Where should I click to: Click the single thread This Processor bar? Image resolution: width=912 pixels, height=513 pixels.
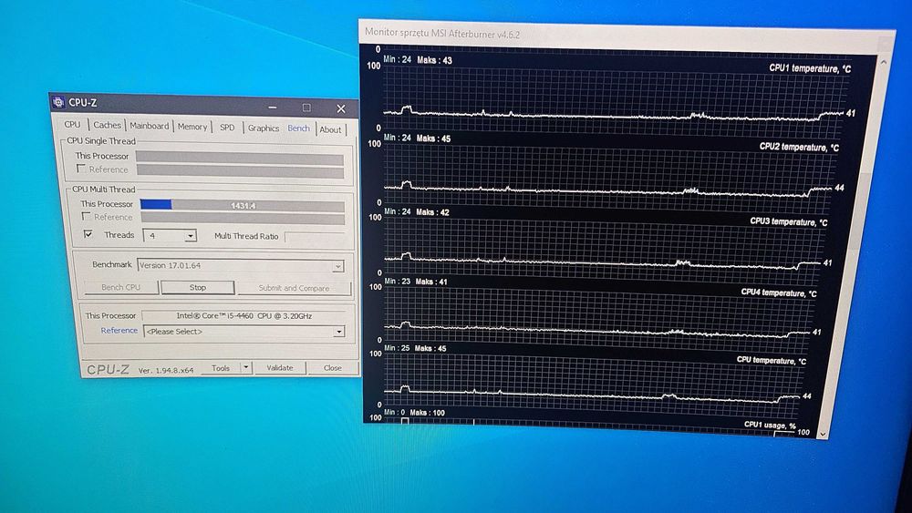[240, 157]
